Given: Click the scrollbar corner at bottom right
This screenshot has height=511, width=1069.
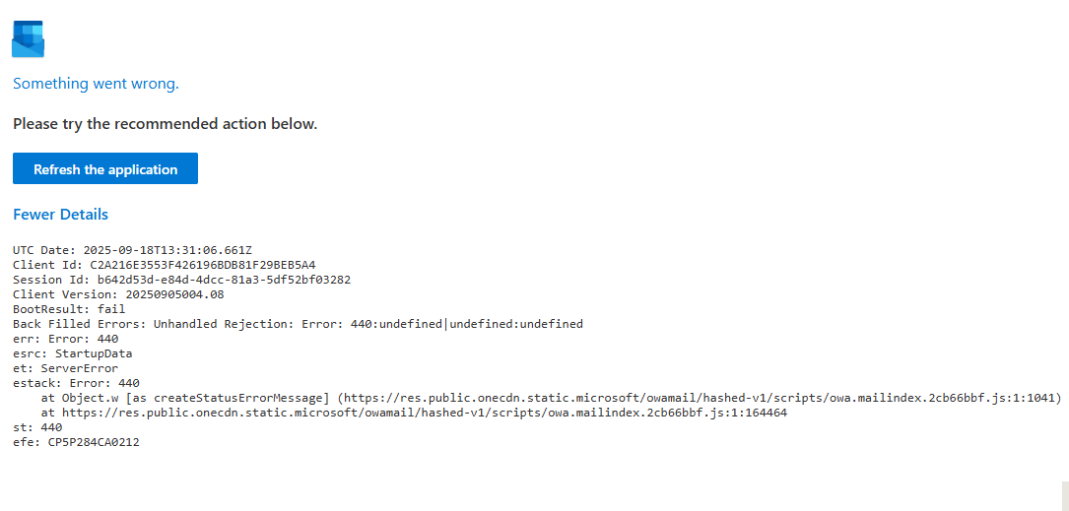Looking at the screenshot, I should 1065,496.
